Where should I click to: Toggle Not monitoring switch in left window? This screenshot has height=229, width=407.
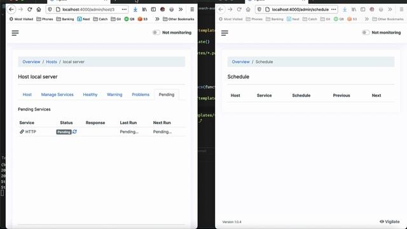coord(156,32)
